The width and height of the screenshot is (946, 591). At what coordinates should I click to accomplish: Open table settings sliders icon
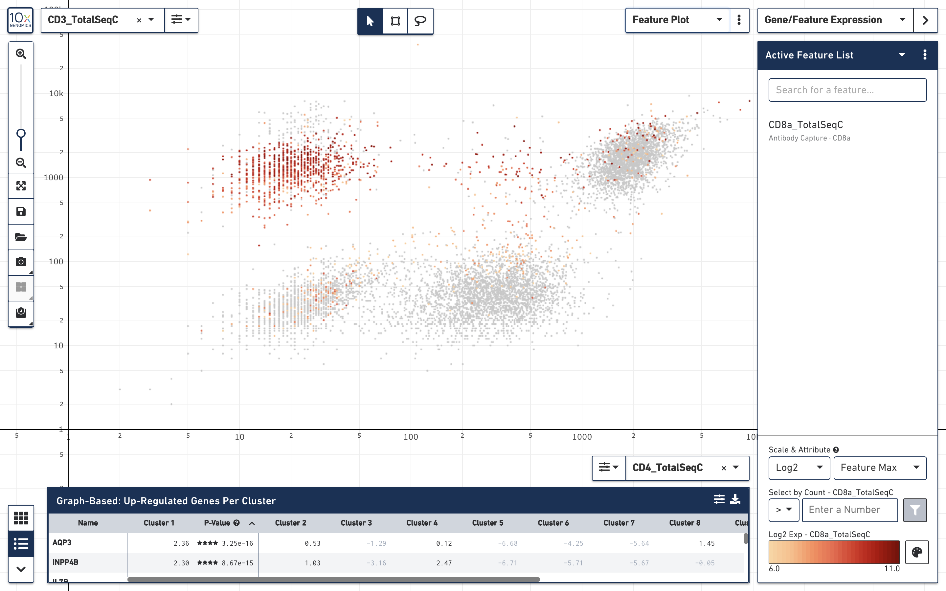719,499
